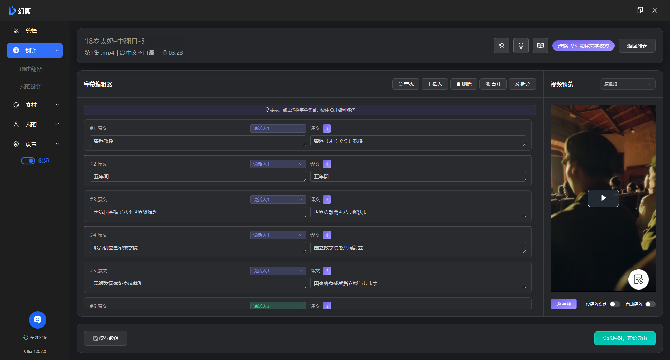The image size is (670, 360).
Task: Open the chatbot assistant icon
Action: click(38, 320)
